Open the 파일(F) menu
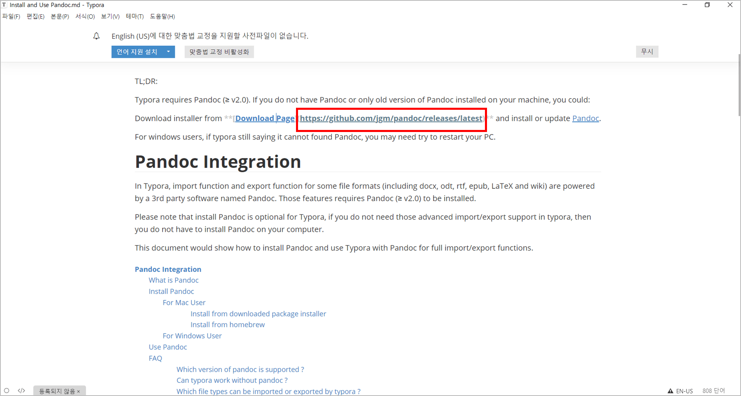Viewport: 741px width, 396px height. pyautogui.click(x=11, y=16)
